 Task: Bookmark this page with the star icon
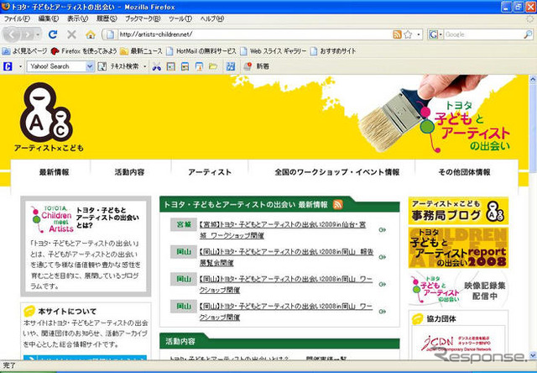click(x=408, y=34)
